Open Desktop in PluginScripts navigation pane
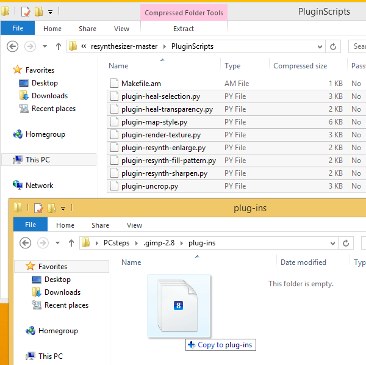Image resolution: width=366 pixels, height=365 pixels. [x=45, y=83]
